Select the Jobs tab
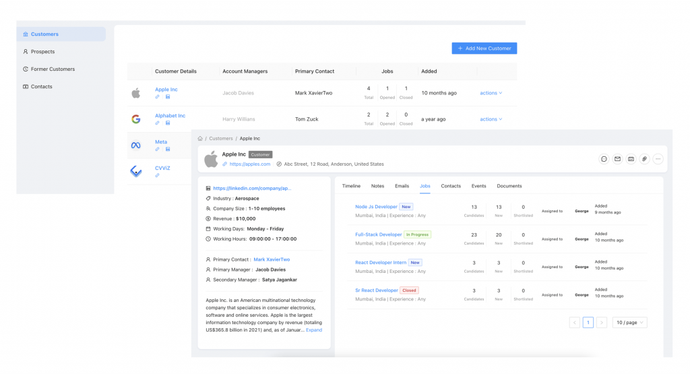 (x=425, y=186)
